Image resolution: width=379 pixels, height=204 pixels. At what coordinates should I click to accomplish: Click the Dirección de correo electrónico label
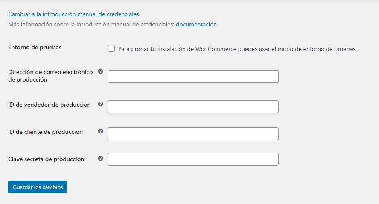50,76
